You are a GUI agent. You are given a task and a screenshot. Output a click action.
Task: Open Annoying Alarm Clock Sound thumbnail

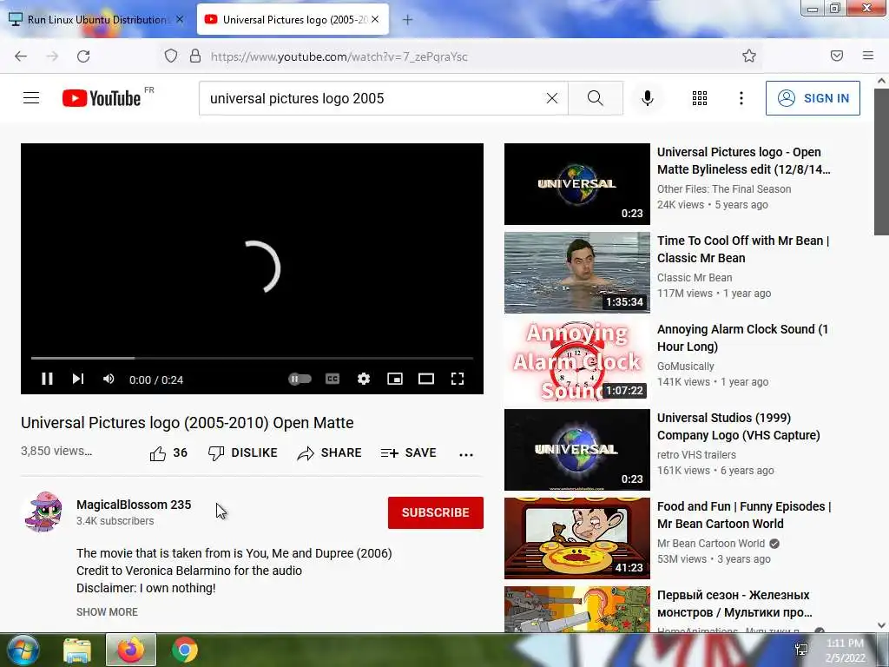pyautogui.click(x=577, y=361)
